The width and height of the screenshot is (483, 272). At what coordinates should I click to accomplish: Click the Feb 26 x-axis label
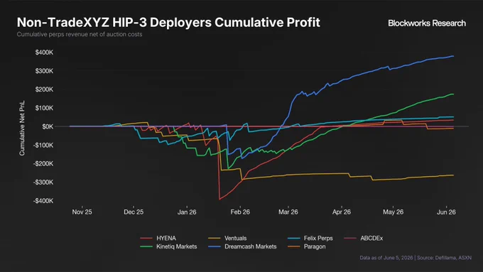coord(240,212)
